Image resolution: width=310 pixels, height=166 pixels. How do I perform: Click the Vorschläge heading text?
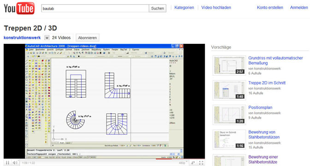click(x=221, y=47)
